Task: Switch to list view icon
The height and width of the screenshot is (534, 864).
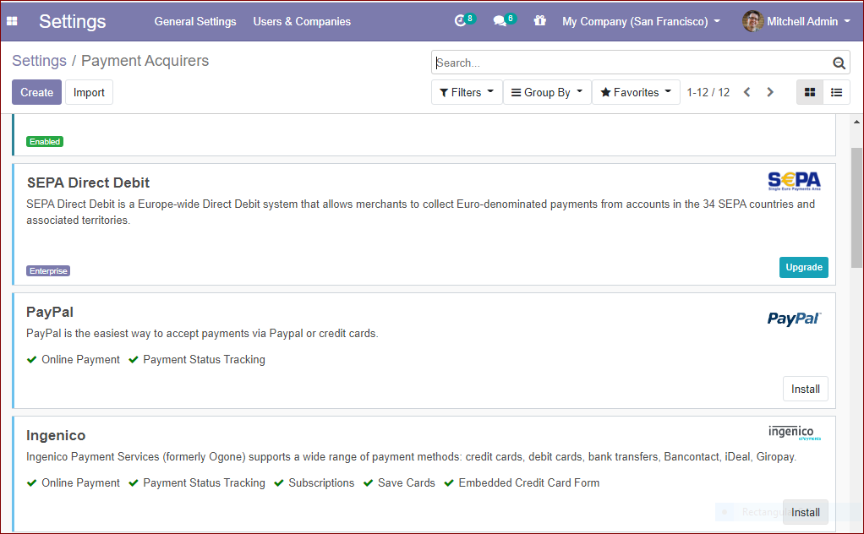Action: click(x=836, y=92)
